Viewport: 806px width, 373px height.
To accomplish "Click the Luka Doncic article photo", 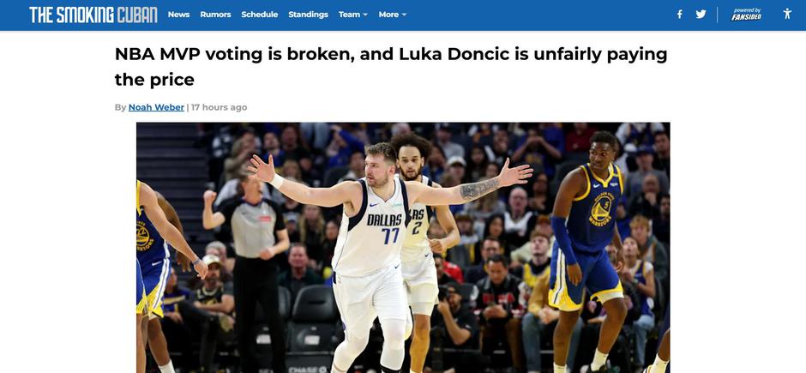I will click(403, 248).
